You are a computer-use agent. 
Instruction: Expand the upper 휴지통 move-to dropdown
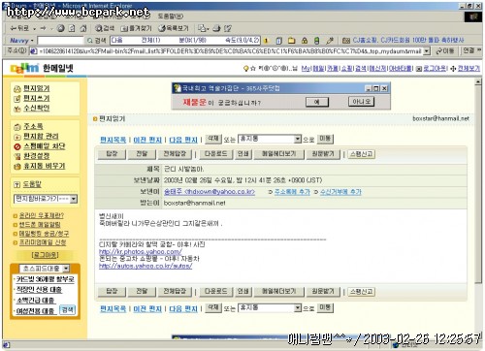(298, 139)
